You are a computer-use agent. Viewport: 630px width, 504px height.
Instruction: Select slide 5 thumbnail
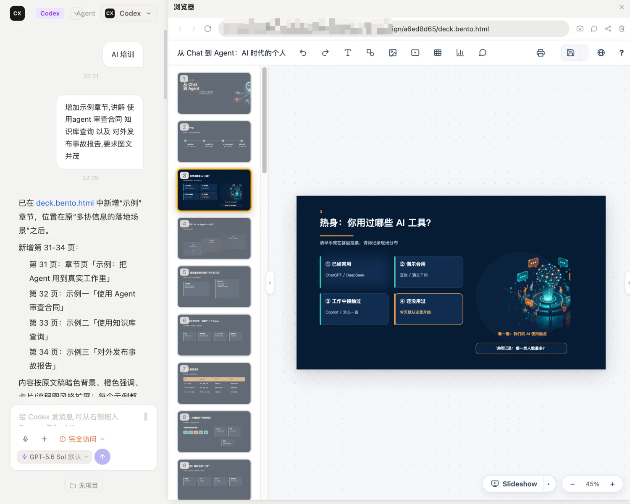pos(214,287)
